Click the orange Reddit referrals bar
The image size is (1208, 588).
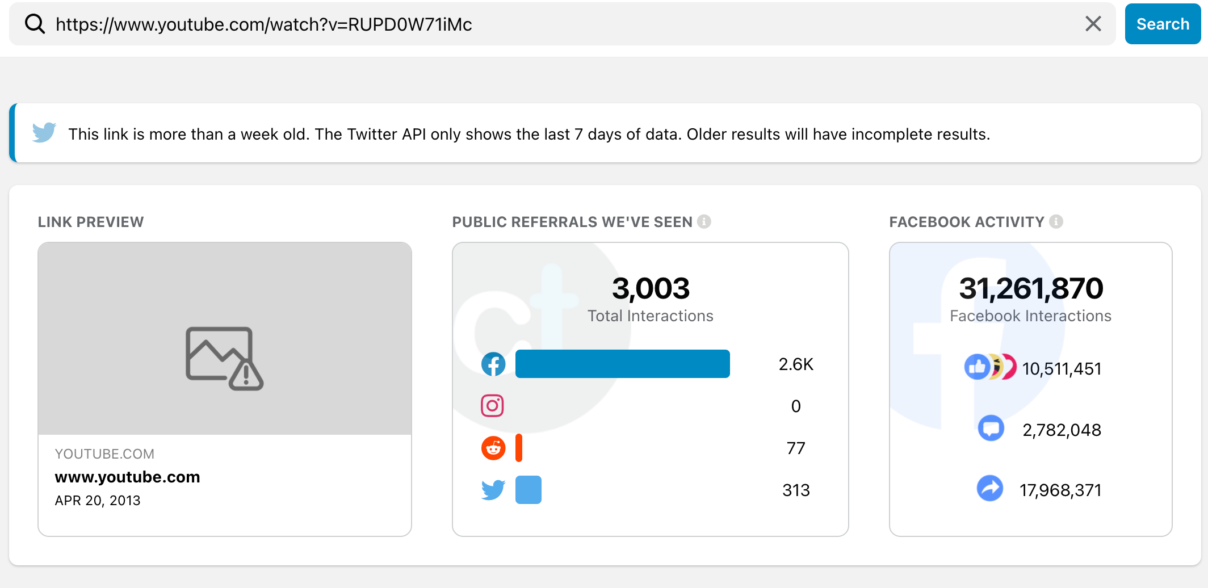[x=519, y=448]
